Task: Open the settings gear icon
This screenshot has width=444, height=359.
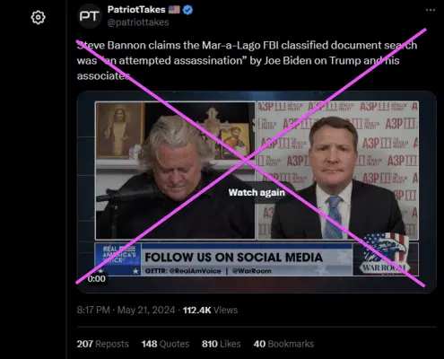Action: pyautogui.click(x=38, y=17)
